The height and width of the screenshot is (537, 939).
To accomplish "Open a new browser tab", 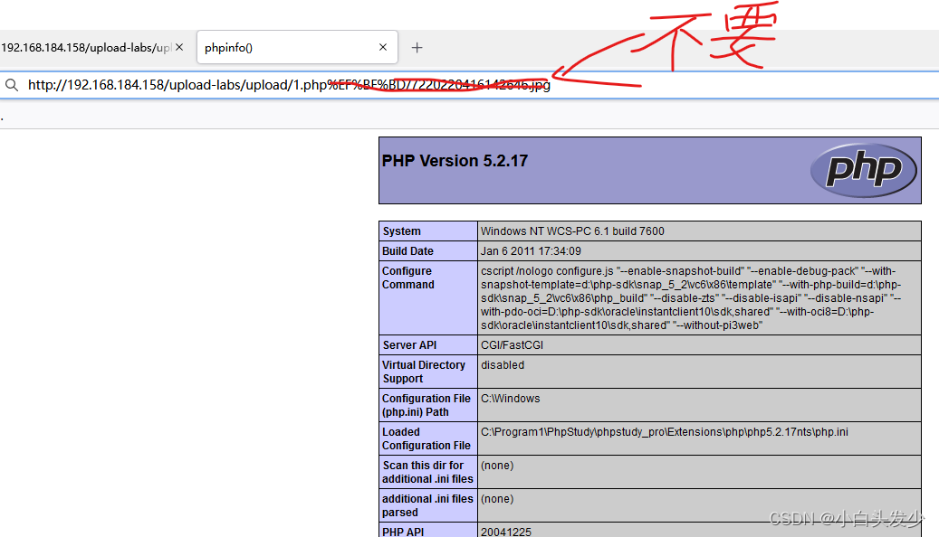I will (x=417, y=47).
